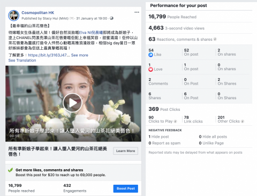
Task: Click Get more likes, comments and shares text
Action: 49,170
